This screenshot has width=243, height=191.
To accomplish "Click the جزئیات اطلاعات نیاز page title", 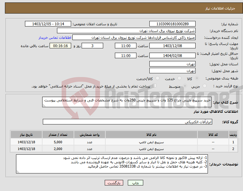I will [220, 8].
